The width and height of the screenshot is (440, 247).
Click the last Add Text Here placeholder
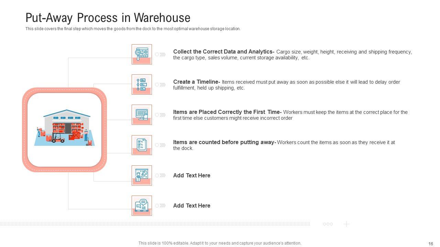[191, 205]
